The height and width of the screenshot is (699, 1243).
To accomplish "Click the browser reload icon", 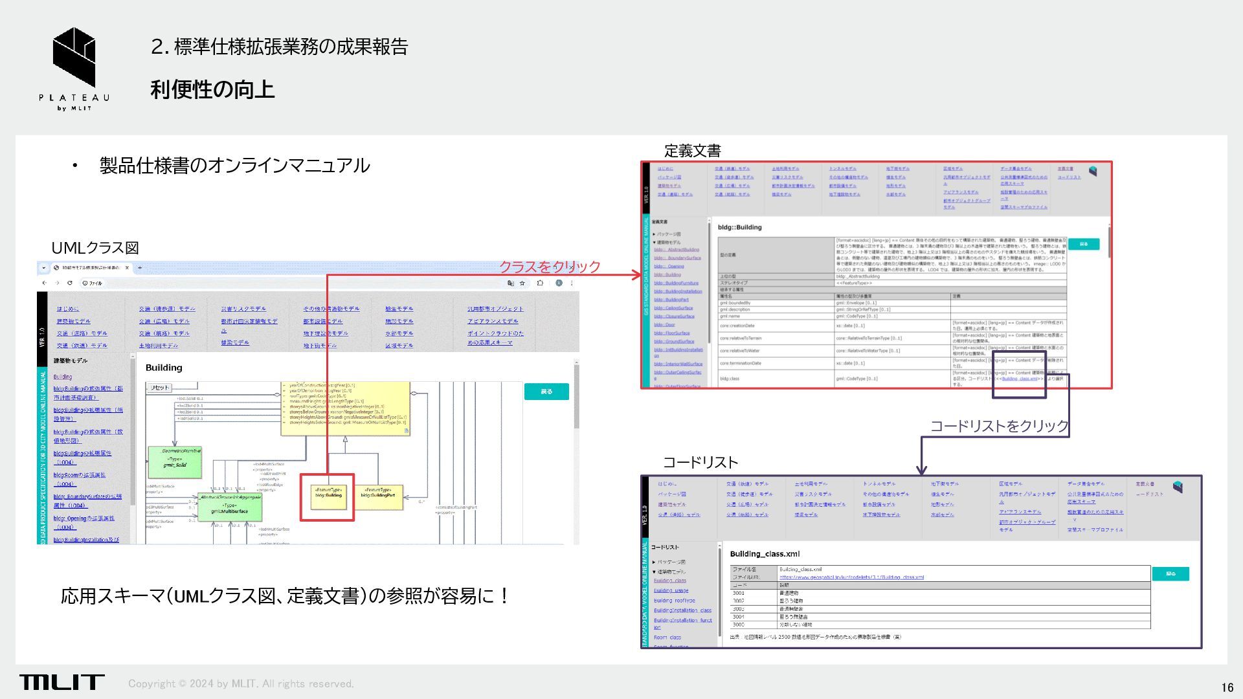I will [x=70, y=283].
